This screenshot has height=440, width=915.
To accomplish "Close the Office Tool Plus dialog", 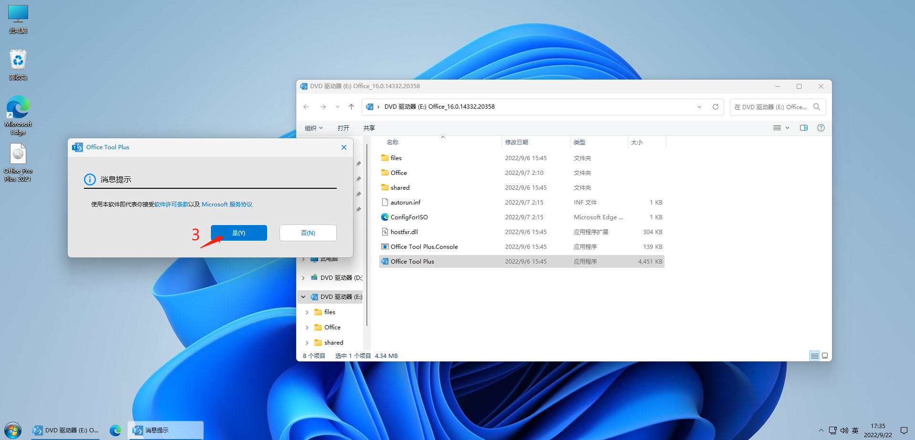I will coord(343,147).
